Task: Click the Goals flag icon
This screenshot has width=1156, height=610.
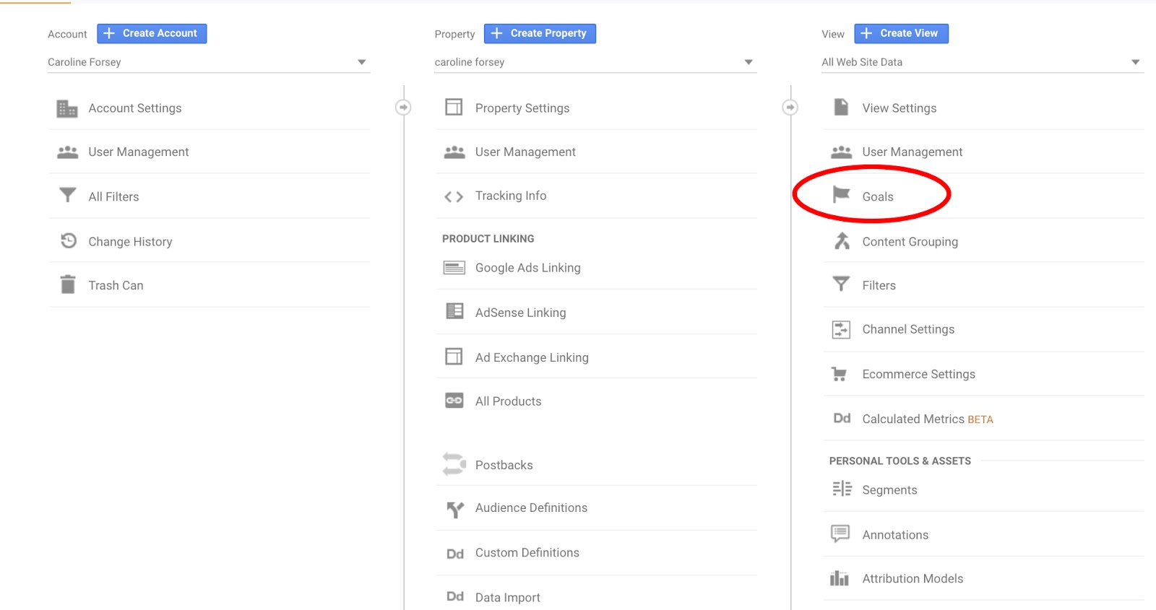Action: pos(841,195)
